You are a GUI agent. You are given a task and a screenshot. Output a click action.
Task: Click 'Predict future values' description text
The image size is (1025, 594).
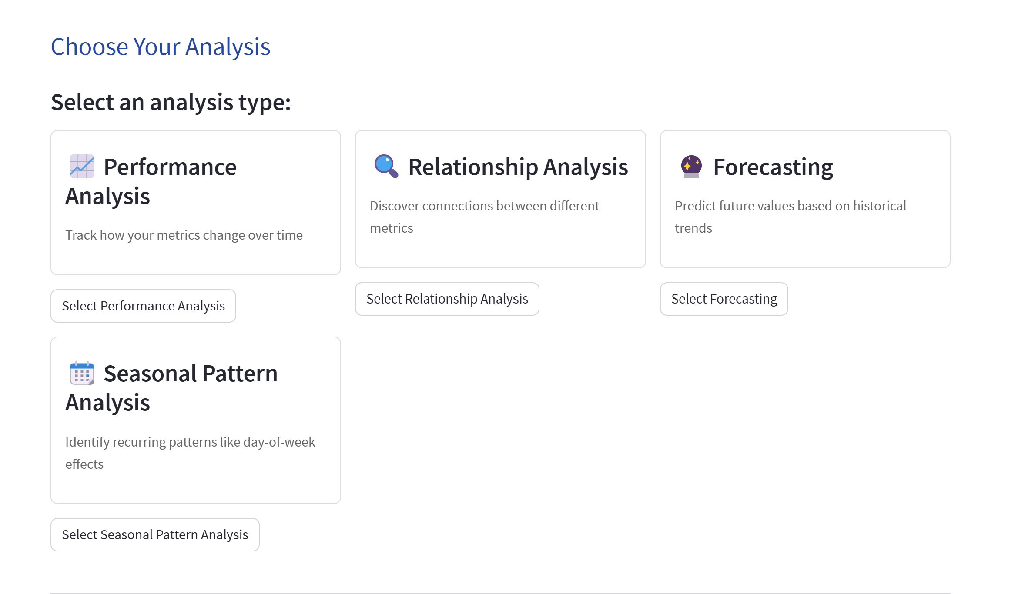click(790, 206)
